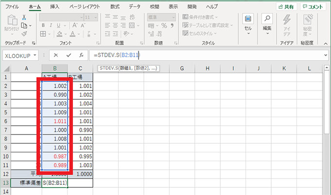The height and width of the screenshot is (195, 331).
Task: Toggle Align Right
Action: (x=123, y=26)
